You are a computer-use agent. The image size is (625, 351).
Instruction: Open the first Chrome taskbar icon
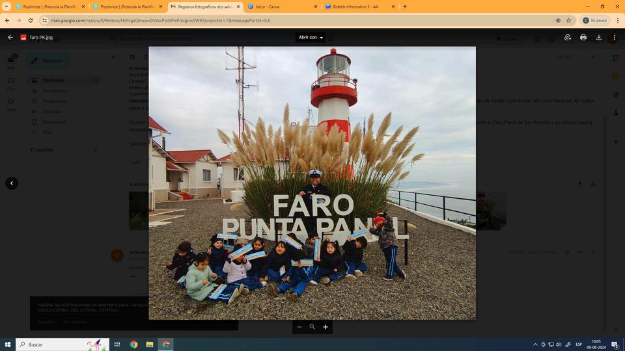pyautogui.click(x=134, y=344)
